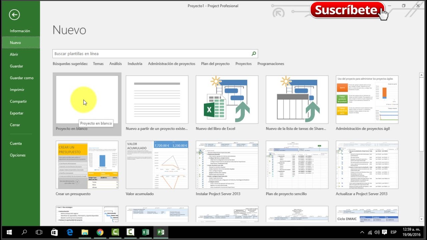Open the Action Center notifications icon
Screen dimensions: 427x240
click(x=385, y=232)
